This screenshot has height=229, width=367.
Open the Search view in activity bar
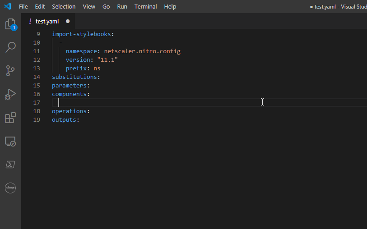tap(10, 47)
